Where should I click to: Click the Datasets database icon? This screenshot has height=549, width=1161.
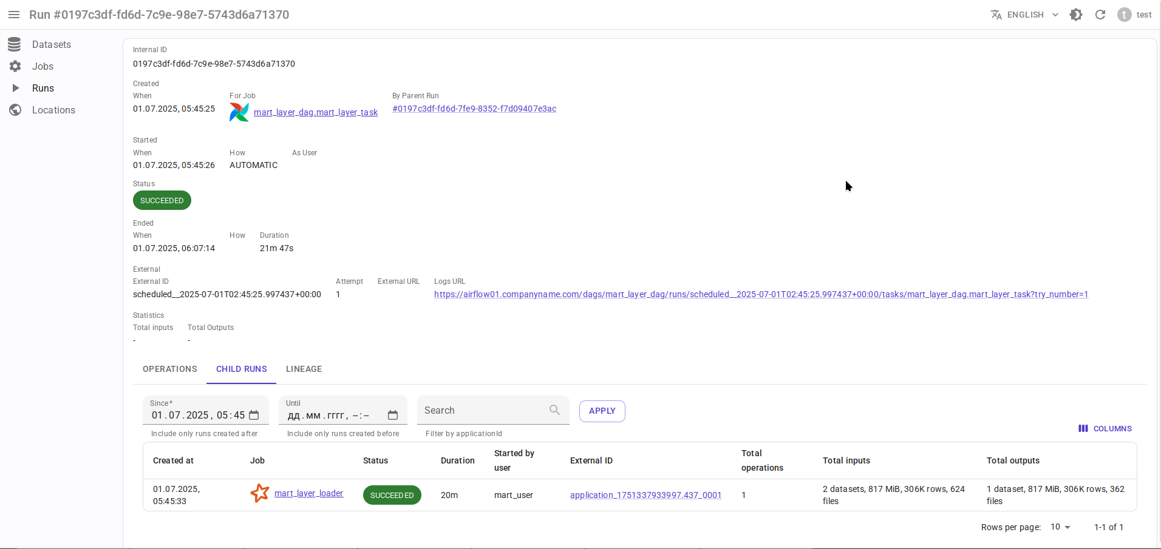15,44
